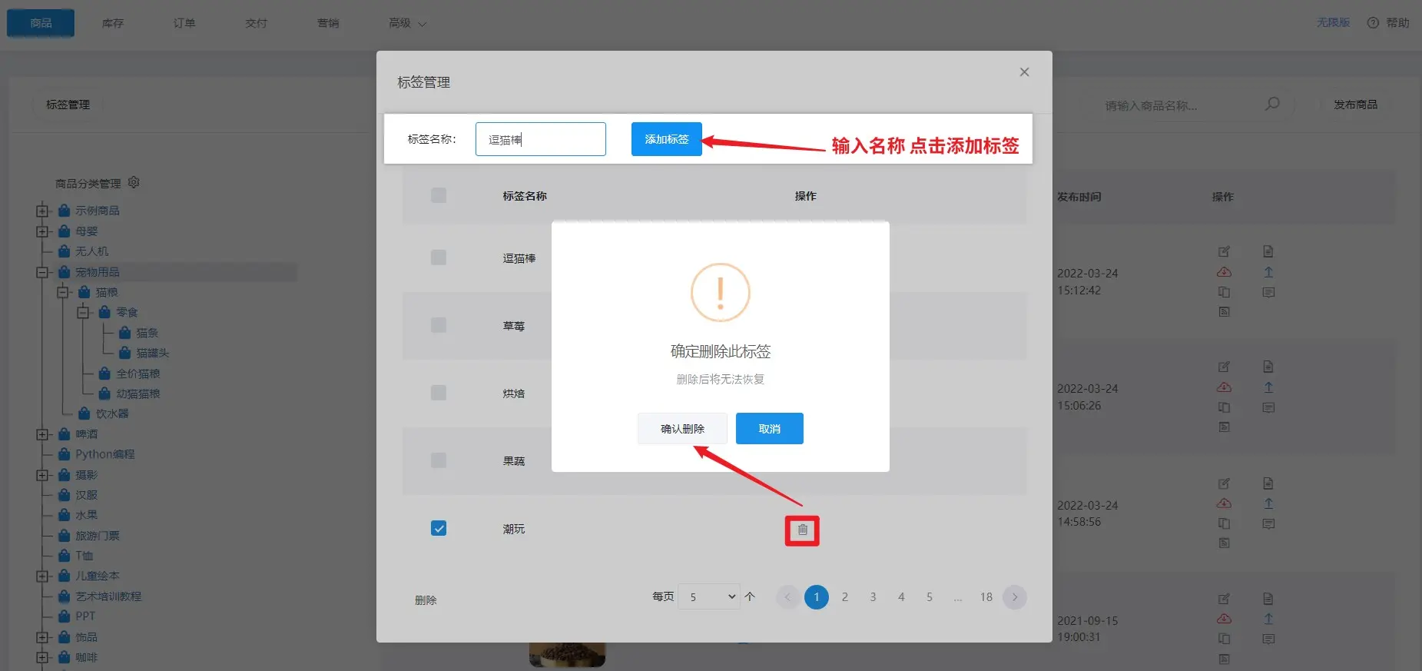Switch to the 订单 top menu tab
Screen dimensions: 1422x671
184,23
